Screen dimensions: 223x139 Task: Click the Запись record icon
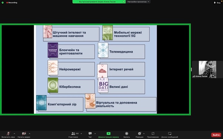(x=127, y=133)
